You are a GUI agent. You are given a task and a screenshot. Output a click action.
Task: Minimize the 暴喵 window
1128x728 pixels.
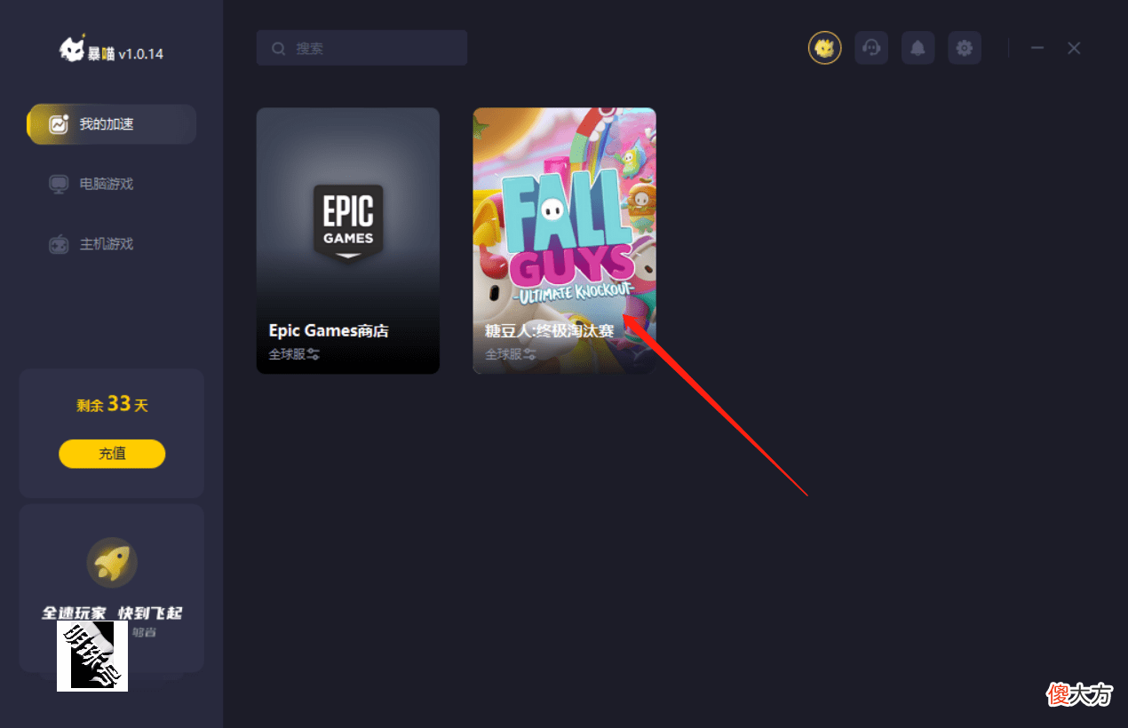click(x=1037, y=48)
